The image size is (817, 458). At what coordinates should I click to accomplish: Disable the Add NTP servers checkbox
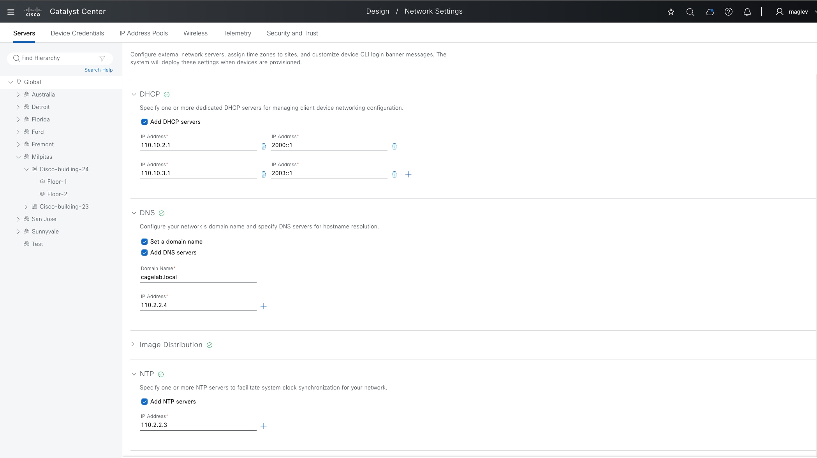(x=144, y=402)
